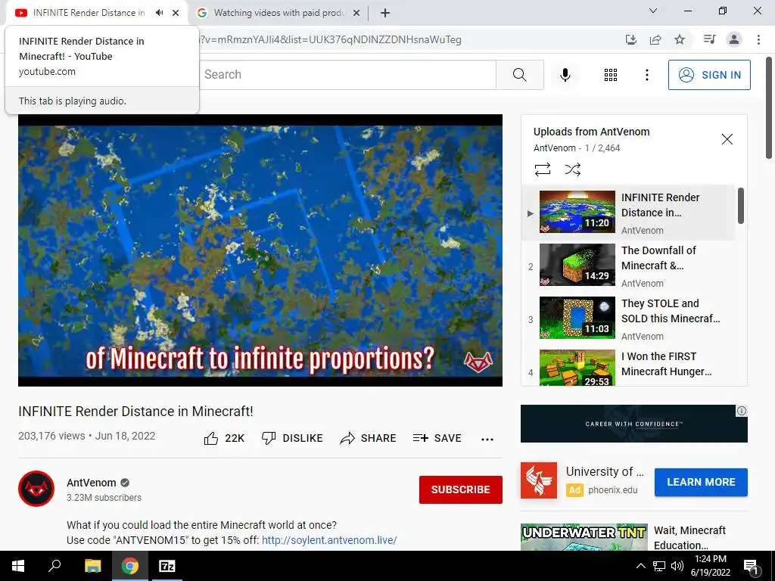Image resolution: width=775 pixels, height=581 pixels.
Task: Open They STOLE and SOLD playlist title
Action: [671, 311]
